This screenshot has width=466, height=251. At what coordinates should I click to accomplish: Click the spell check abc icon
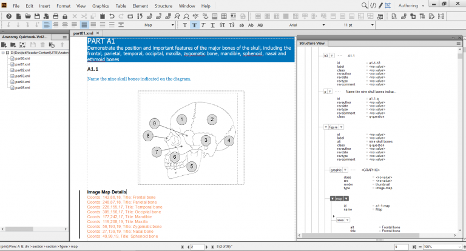195,16
